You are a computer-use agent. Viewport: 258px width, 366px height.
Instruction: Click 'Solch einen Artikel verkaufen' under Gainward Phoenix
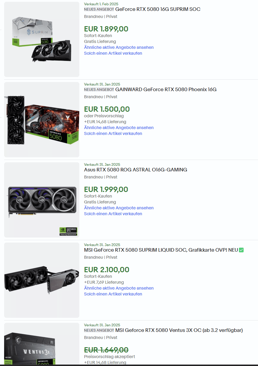113,133
